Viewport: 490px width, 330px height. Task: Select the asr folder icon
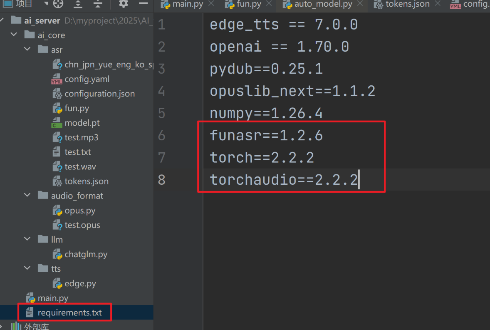click(x=43, y=49)
